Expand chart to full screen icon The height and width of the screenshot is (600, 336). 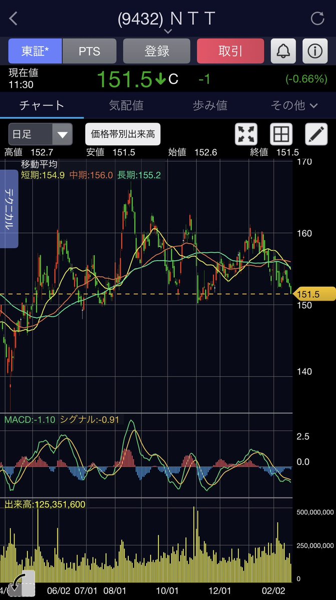coord(246,134)
